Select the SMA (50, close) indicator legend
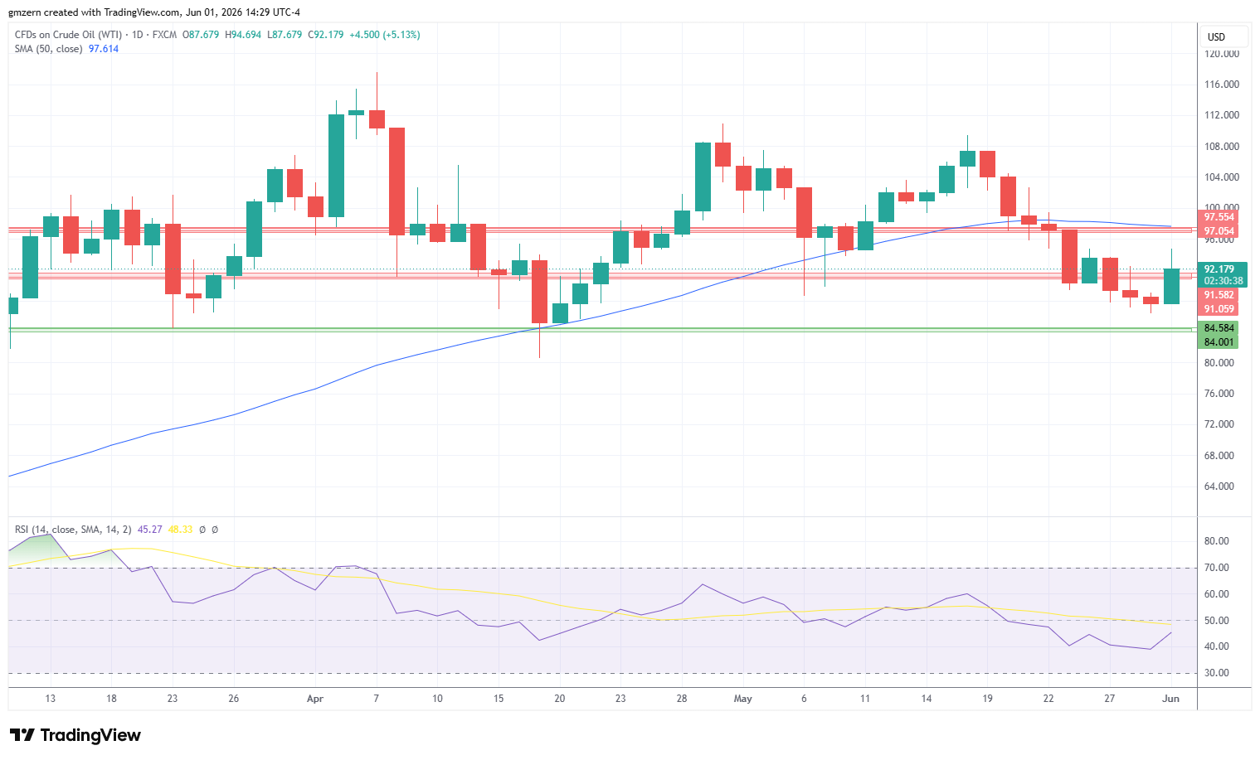This screenshot has width=1260, height=760. 49,49
